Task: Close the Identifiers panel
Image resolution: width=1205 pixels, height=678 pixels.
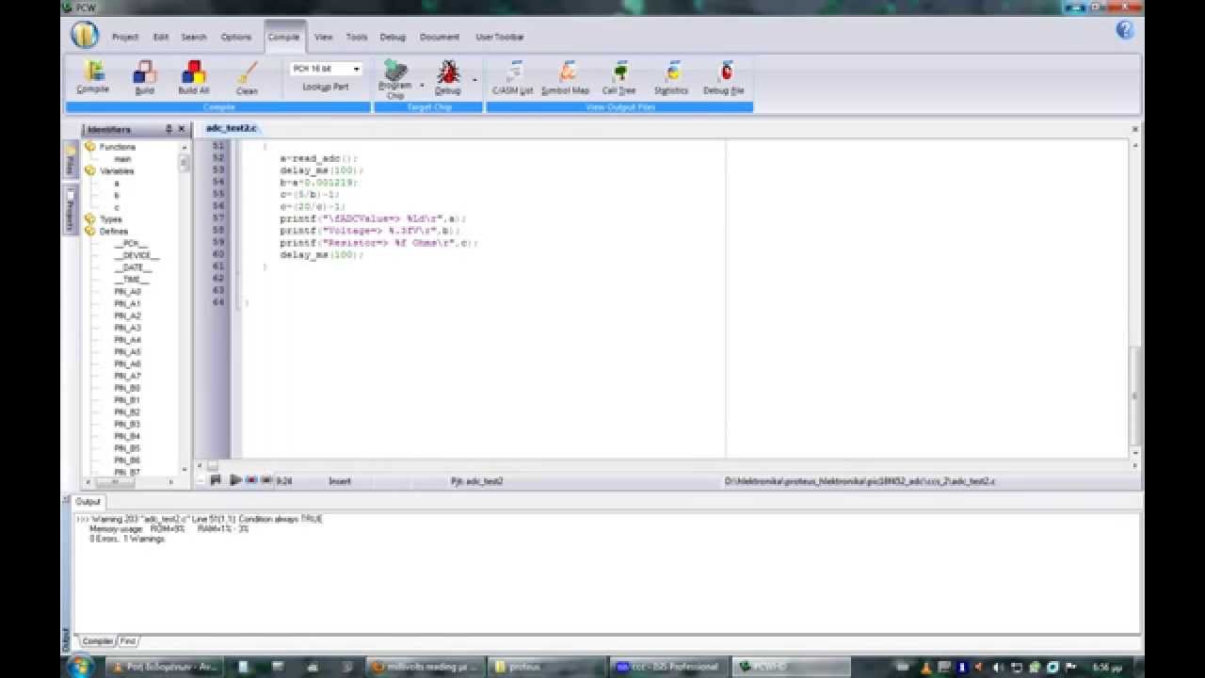Action: pyautogui.click(x=182, y=129)
